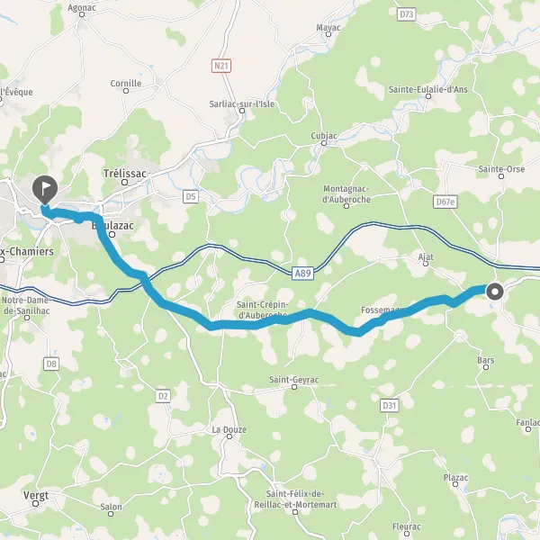Click the La Douze town marker

coord(229,436)
